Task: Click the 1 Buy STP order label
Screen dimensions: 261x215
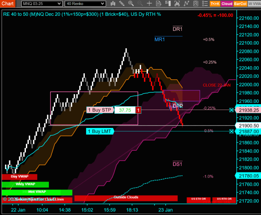Action: [100, 110]
